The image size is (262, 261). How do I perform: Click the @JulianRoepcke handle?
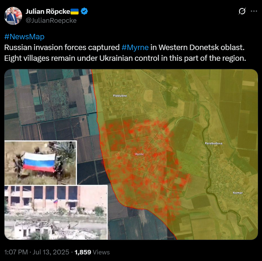[51, 20]
